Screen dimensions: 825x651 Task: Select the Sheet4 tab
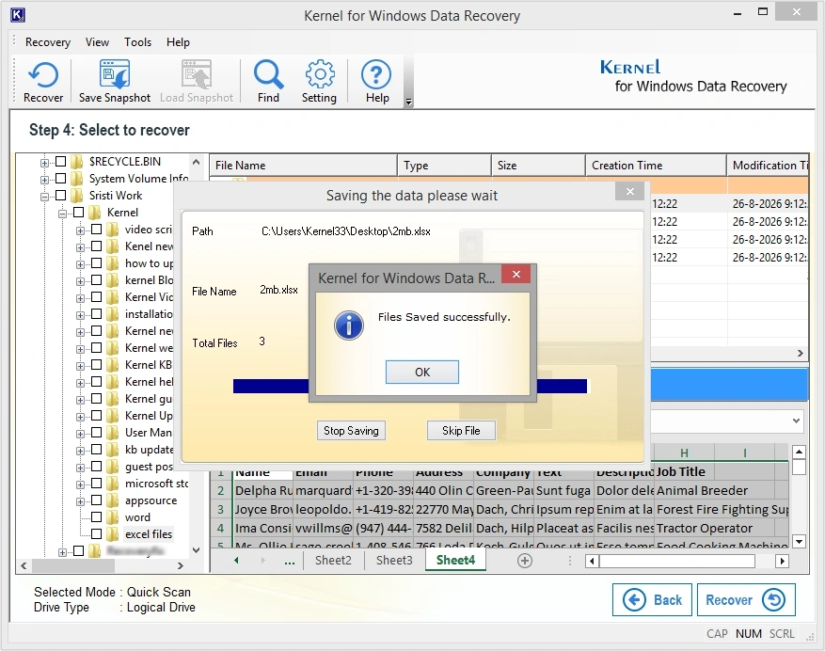[x=455, y=561]
